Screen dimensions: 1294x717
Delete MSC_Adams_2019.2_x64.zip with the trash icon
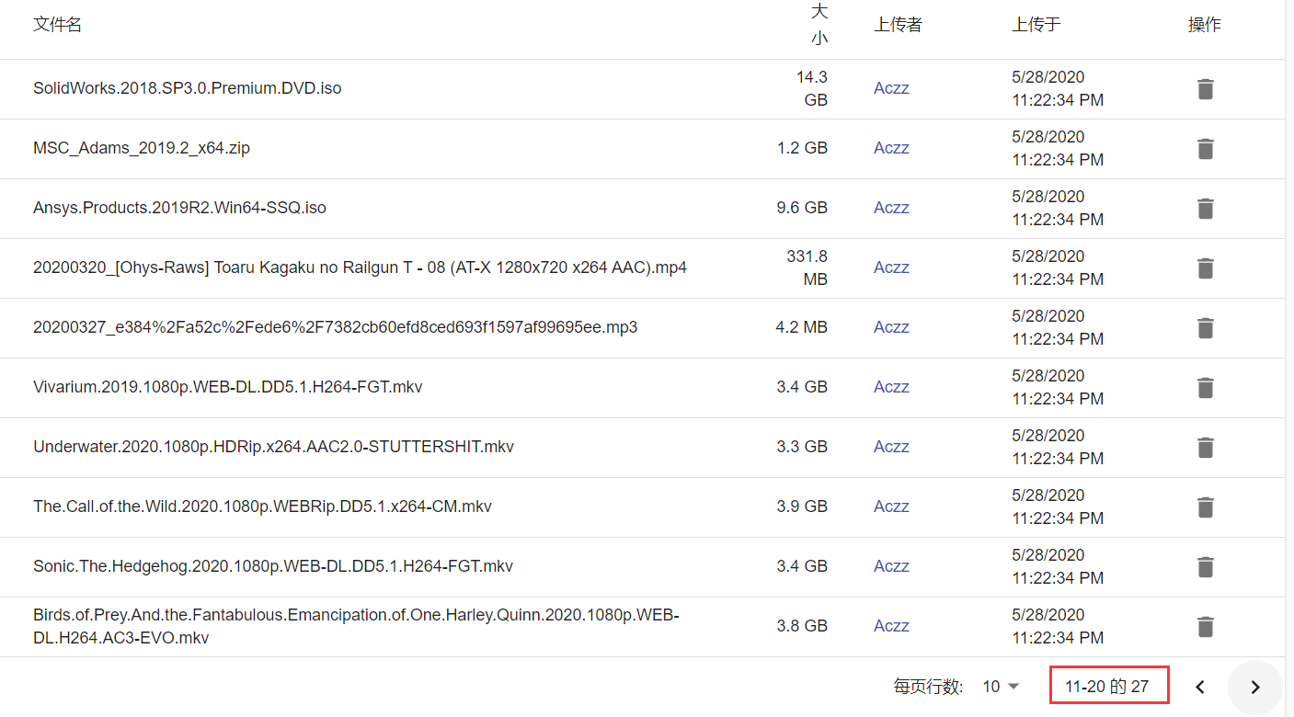tap(1205, 148)
